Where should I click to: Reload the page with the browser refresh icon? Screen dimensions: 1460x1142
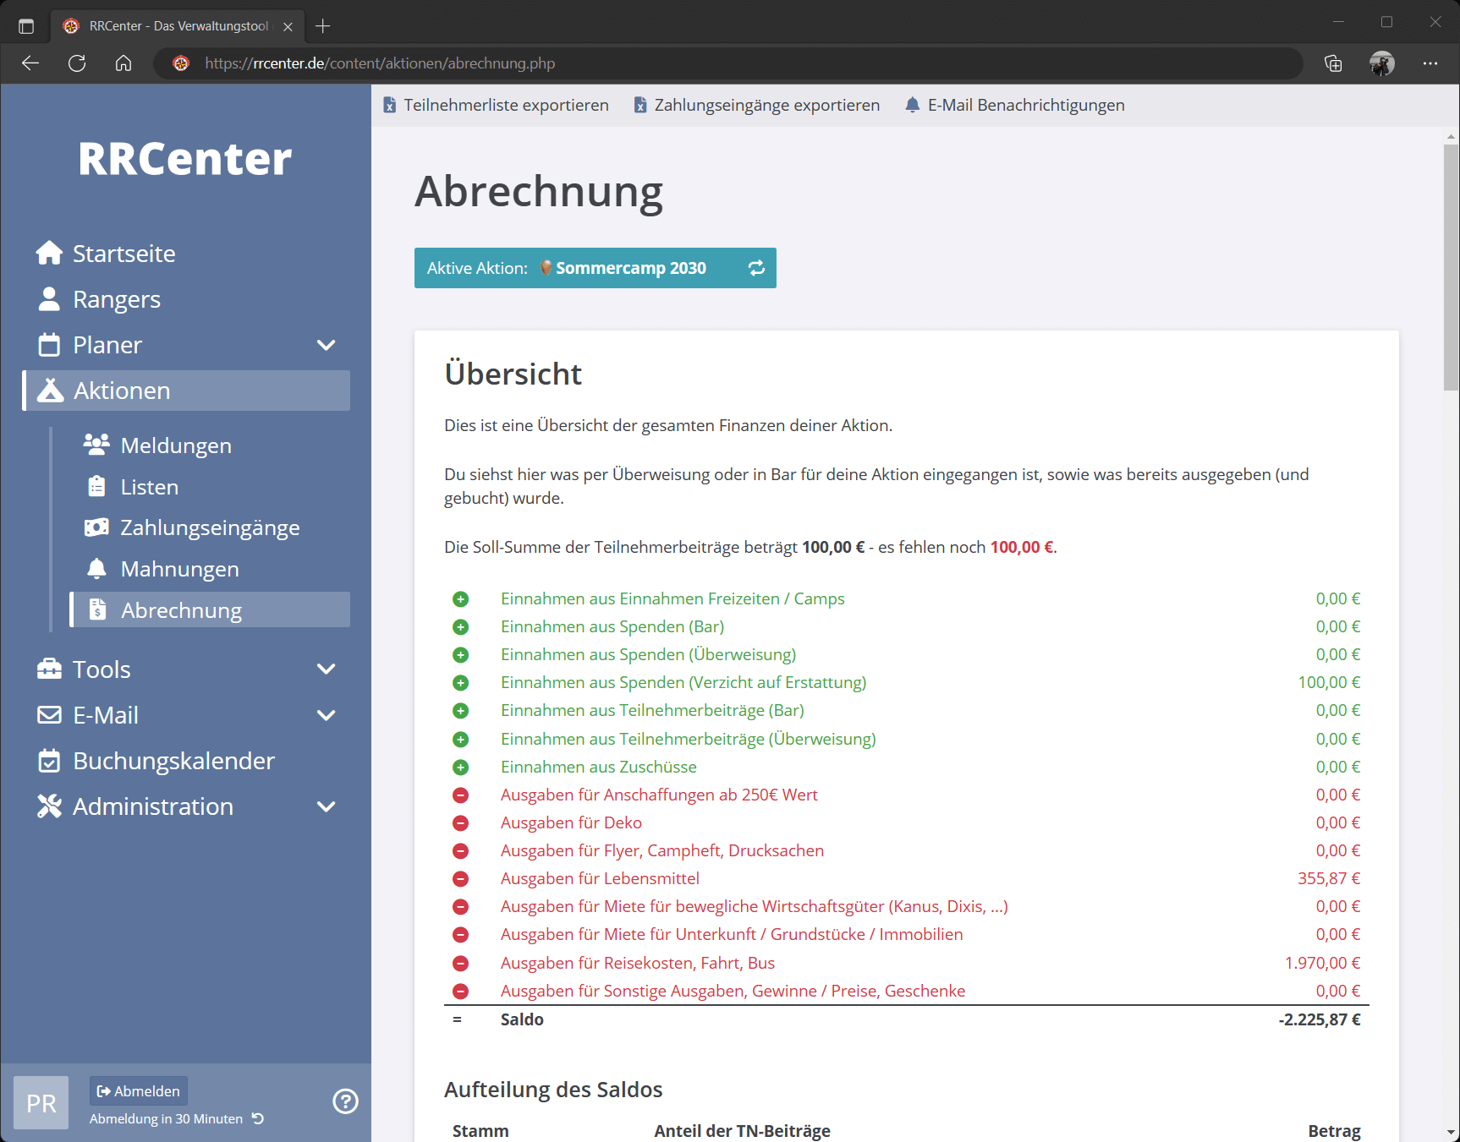click(76, 63)
